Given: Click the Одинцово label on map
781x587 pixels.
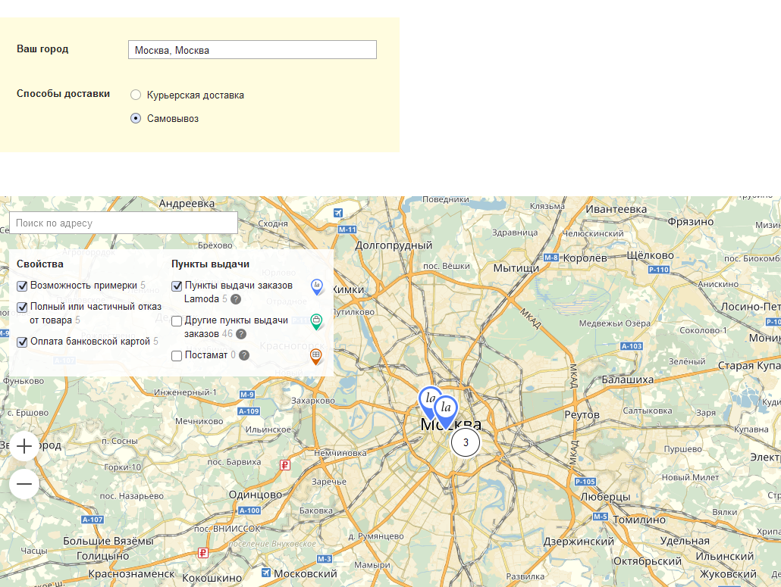Looking at the screenshot, I should point(256,495).
